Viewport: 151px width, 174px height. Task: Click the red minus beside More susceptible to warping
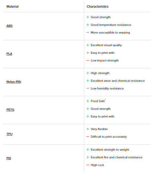[88, 32]
